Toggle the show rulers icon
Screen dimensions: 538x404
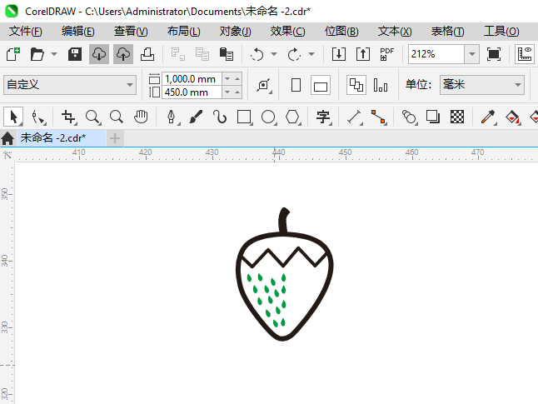click(x=525, y=54)
